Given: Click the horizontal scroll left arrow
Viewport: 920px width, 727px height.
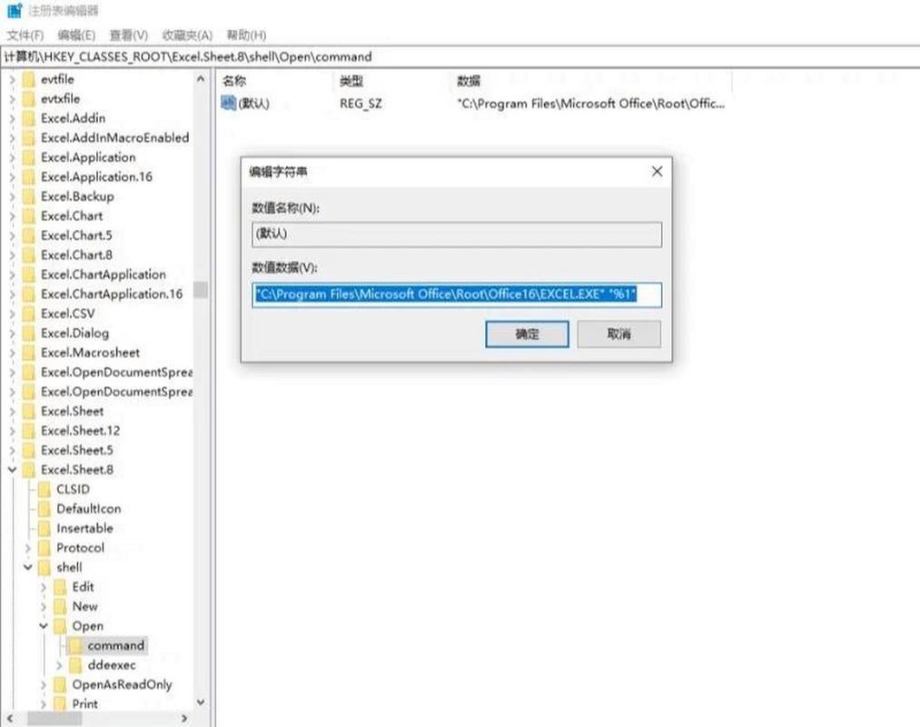Looking at the screenshot, I should point(10,718).
